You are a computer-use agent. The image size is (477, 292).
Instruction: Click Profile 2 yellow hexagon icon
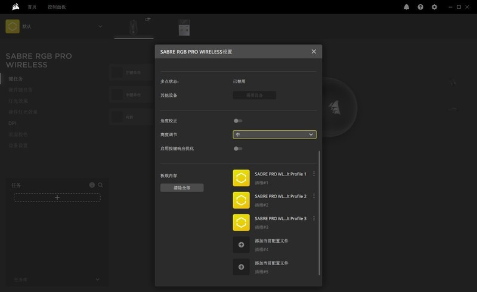[241, 200]
